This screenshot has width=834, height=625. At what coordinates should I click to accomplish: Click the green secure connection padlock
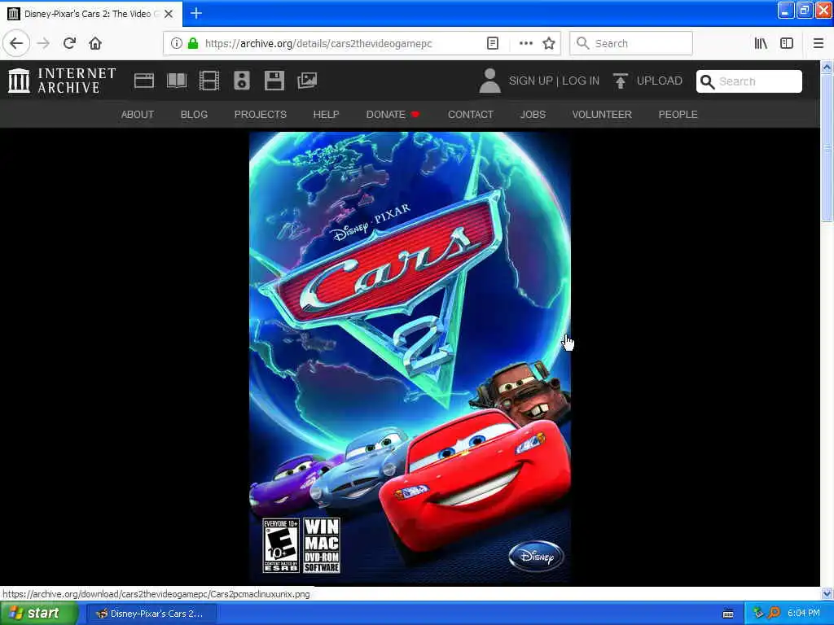(x=193, y=43)
